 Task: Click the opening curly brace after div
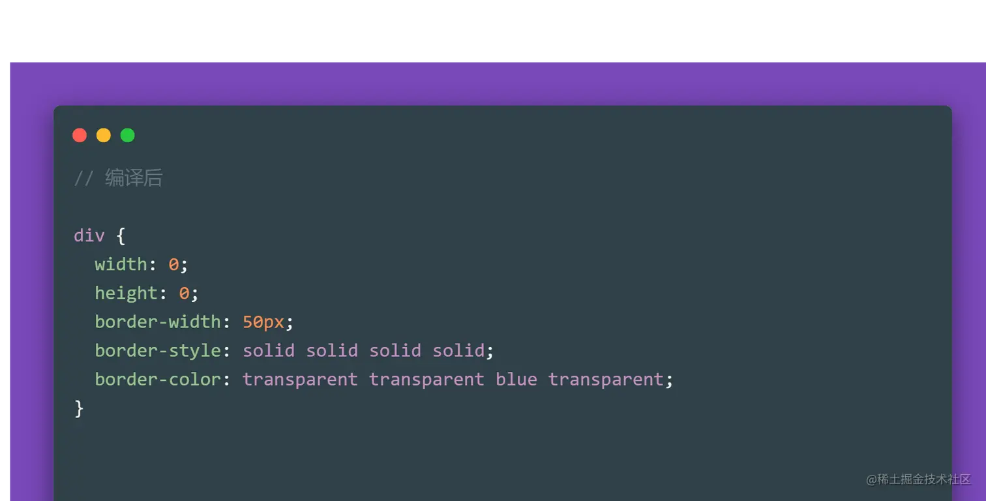[121, 235]
